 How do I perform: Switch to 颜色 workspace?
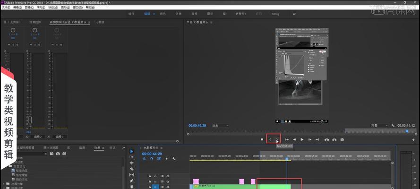(x=163, y=14)
